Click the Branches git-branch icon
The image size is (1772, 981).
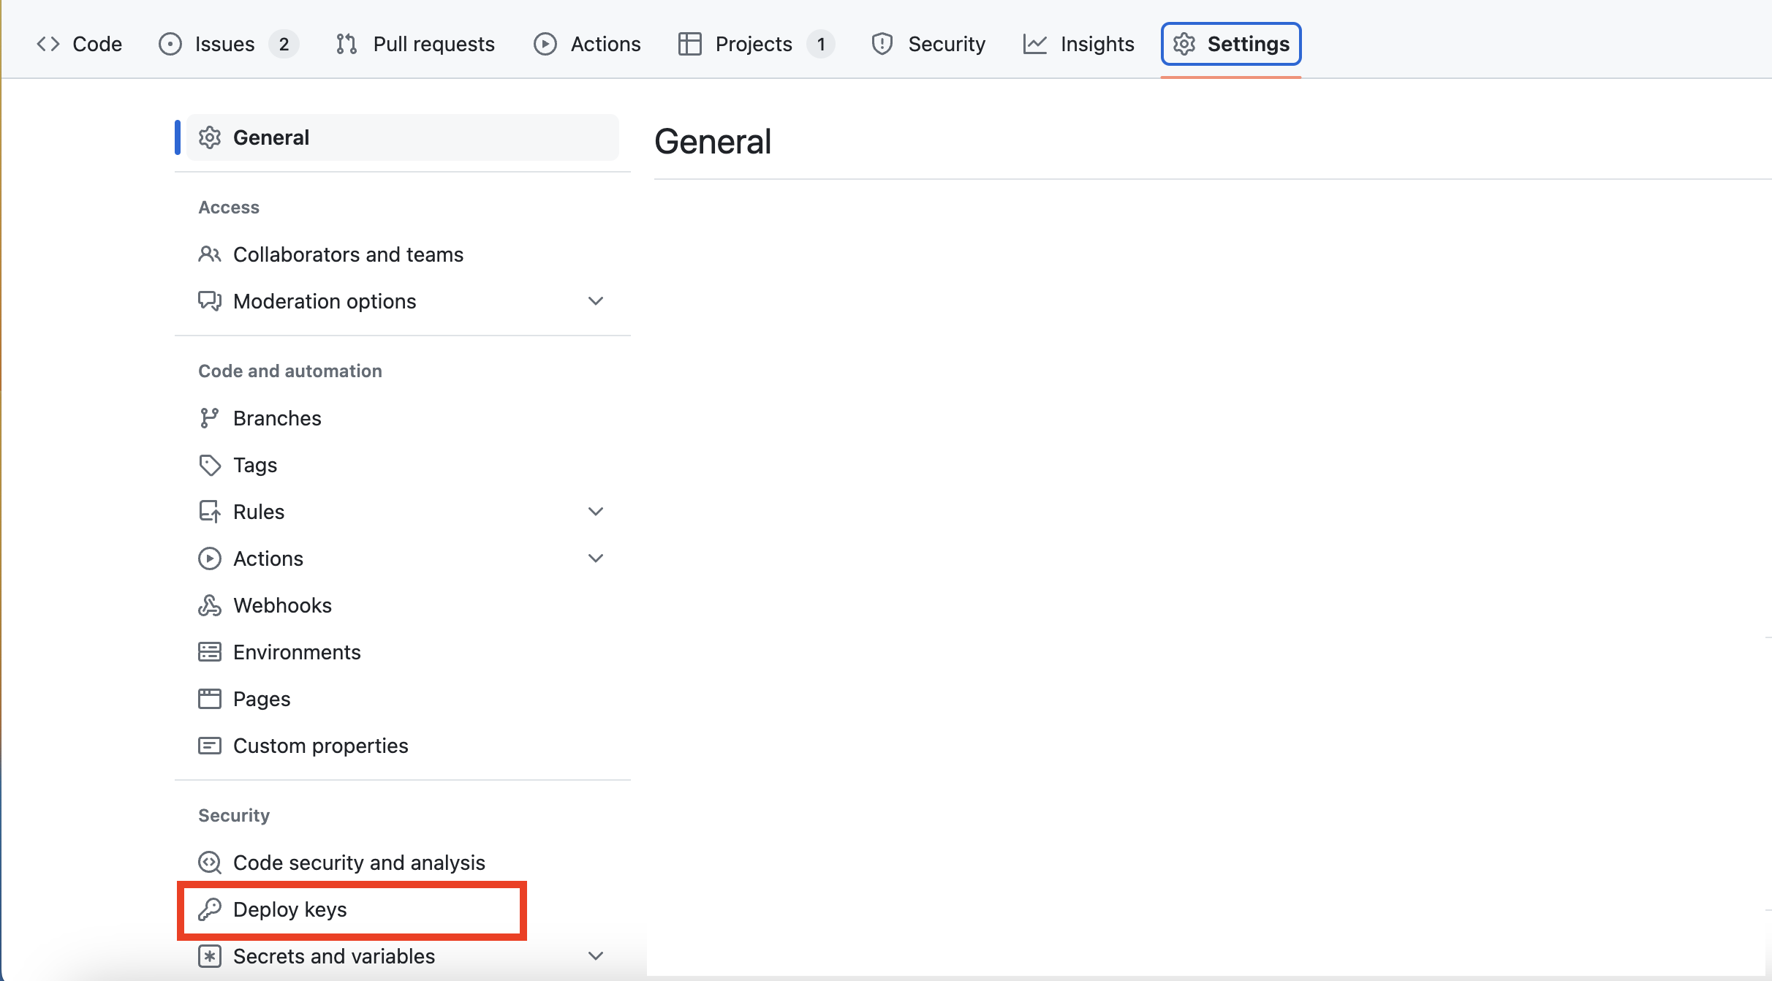pyautogui.click(x=210, y=418)
